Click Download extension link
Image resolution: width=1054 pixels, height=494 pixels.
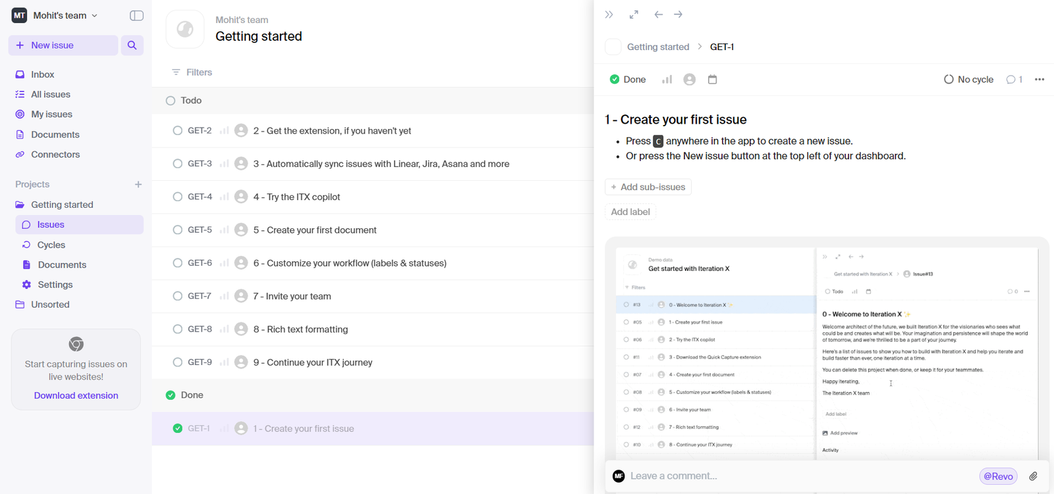76,395
